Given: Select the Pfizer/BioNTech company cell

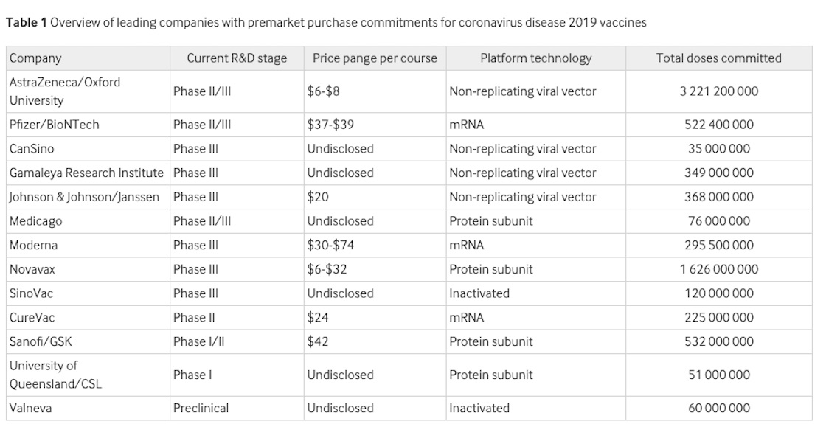Looking at the screenshot, I should pyautogui.click(x=55, y=125).
